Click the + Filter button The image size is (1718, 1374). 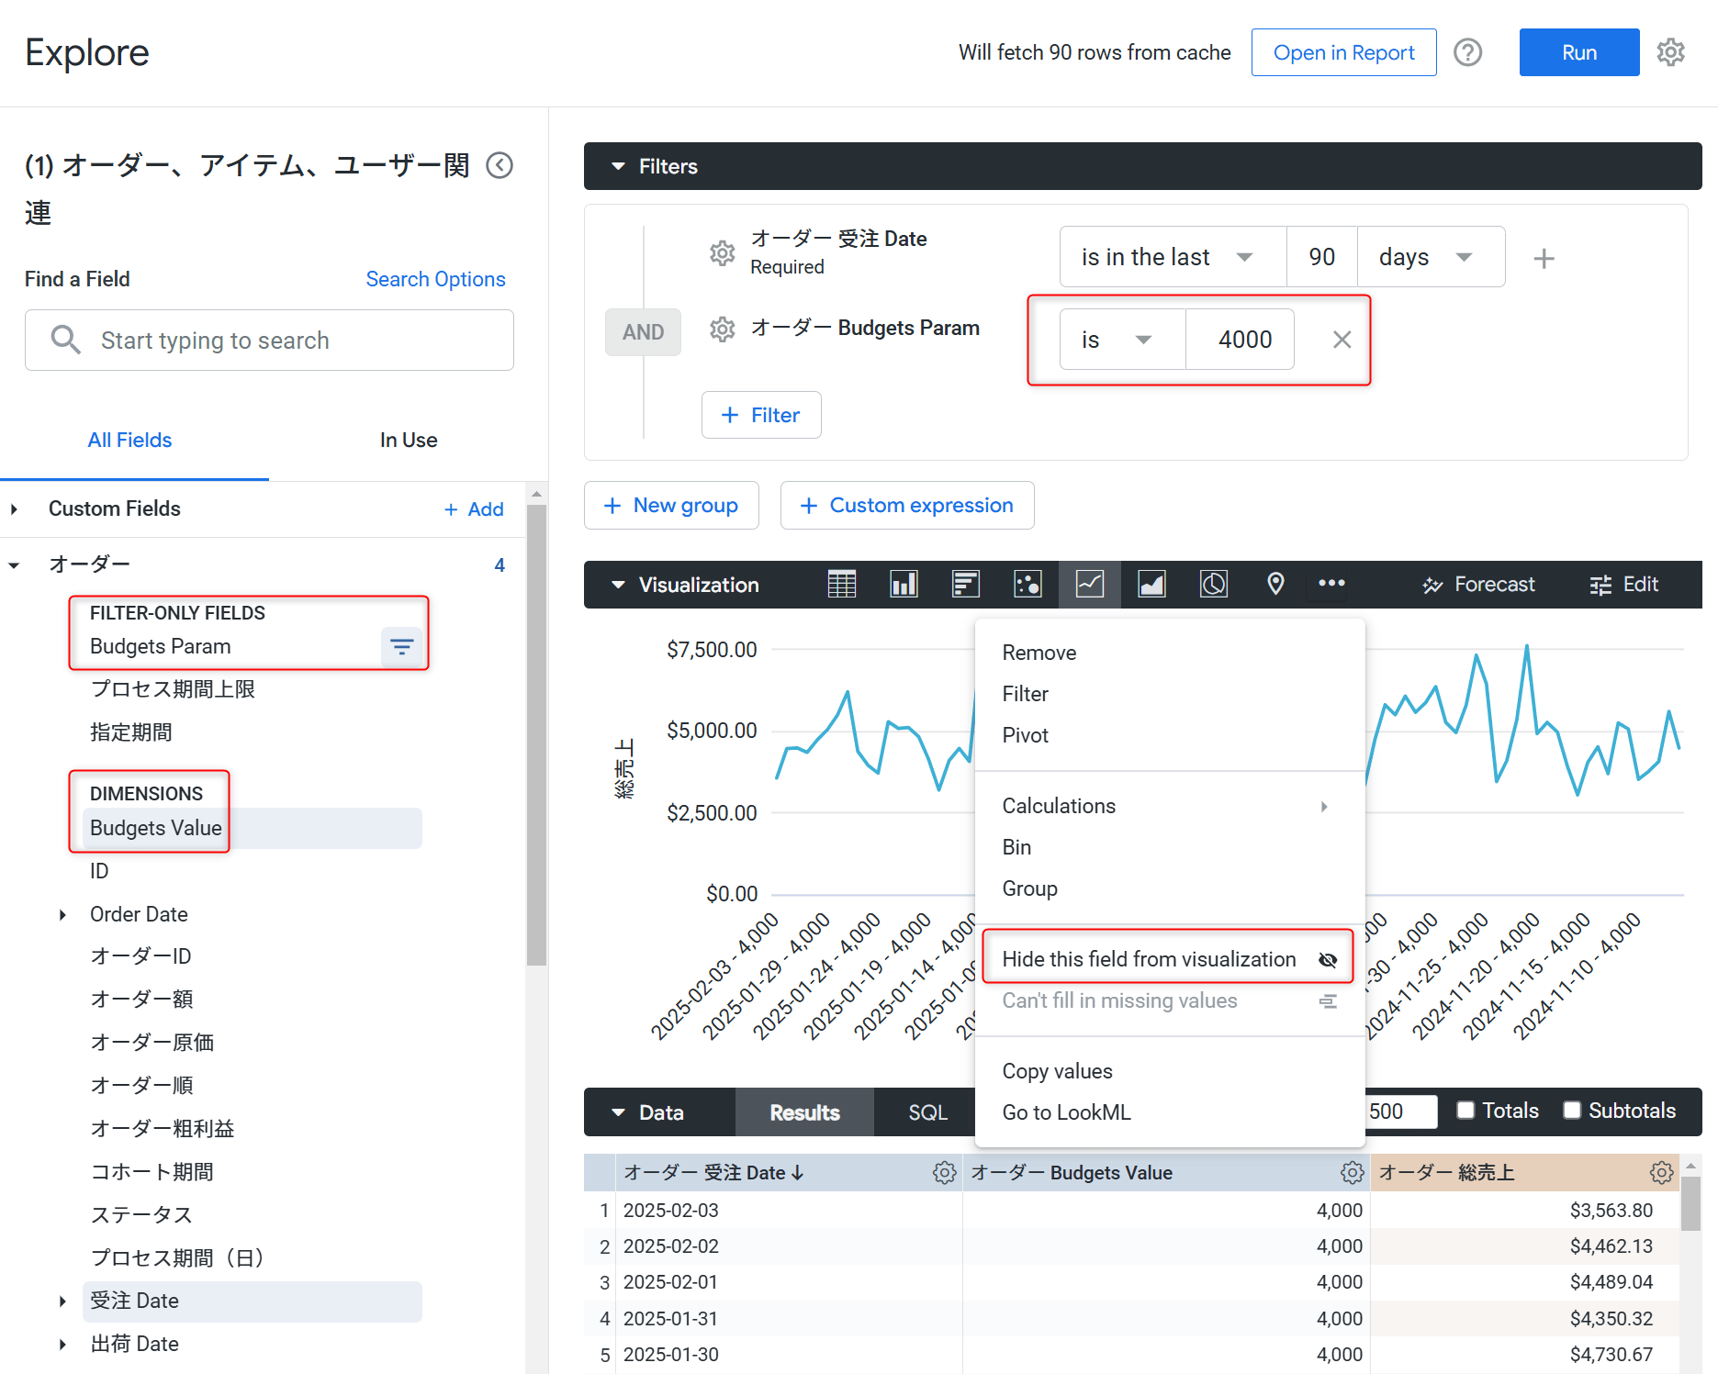tap(761, 415)
